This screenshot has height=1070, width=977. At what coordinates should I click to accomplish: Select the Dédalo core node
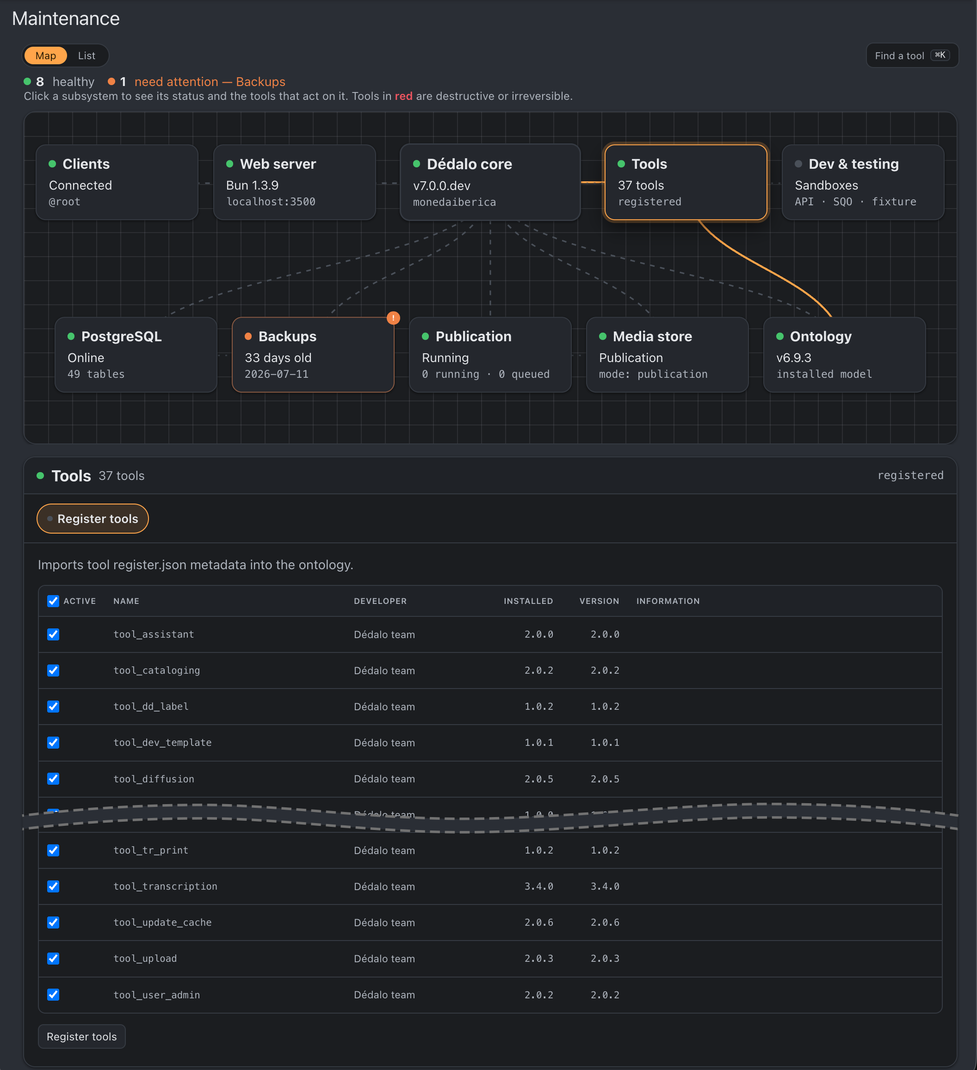(489, 182)
